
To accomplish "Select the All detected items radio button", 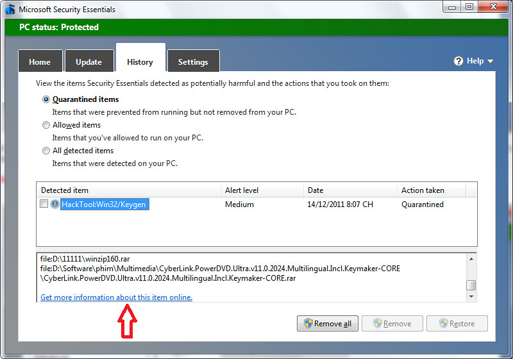I will 46,151.
